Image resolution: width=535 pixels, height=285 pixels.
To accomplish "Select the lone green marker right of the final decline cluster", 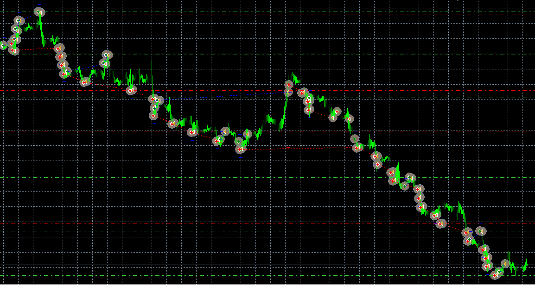I will click(481, 231).
